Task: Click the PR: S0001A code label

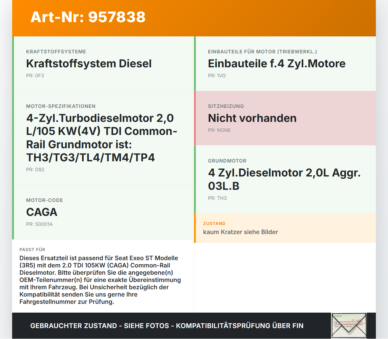Action: pos(39,224)
